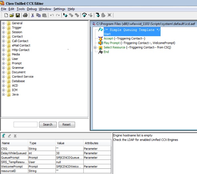Click the Reactive Script phone icon

click(x=84, y=15)
